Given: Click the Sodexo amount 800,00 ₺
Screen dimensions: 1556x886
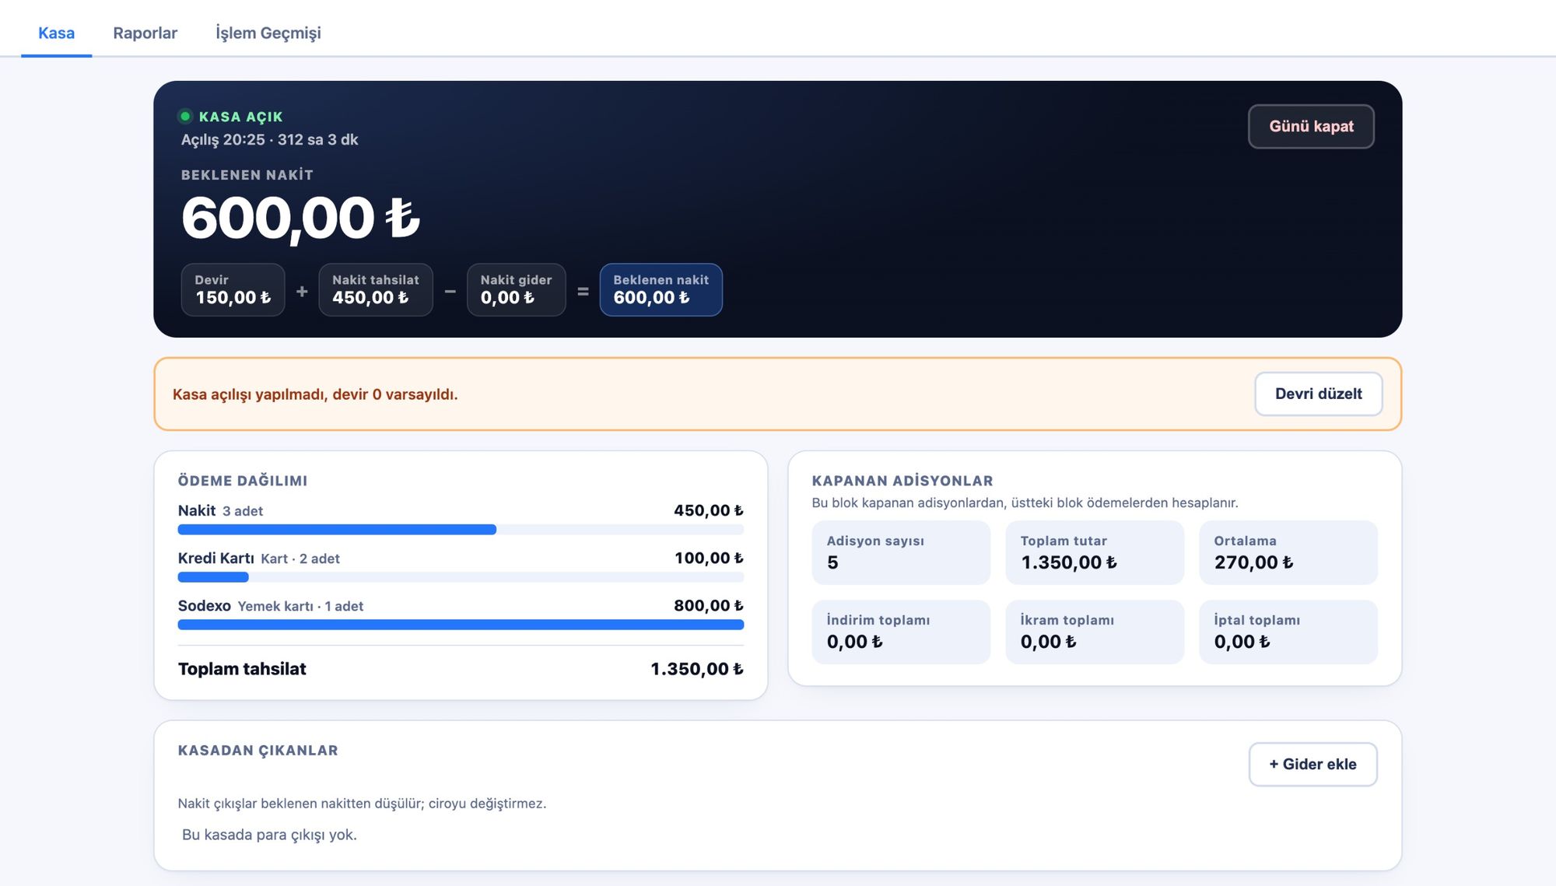Looking at the screenshot, I should tap(709, 605).
